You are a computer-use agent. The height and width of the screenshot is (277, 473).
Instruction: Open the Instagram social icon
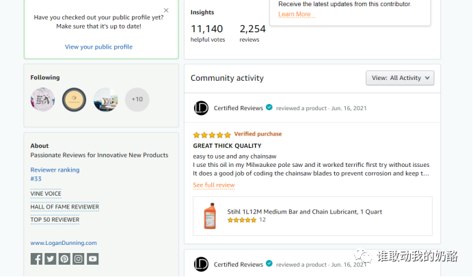pyautogui.click(x=79, y=259)
